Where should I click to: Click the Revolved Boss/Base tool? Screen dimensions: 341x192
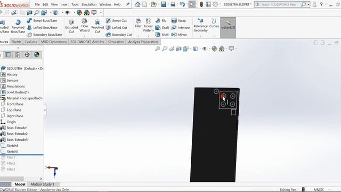(x=18, y=26)
